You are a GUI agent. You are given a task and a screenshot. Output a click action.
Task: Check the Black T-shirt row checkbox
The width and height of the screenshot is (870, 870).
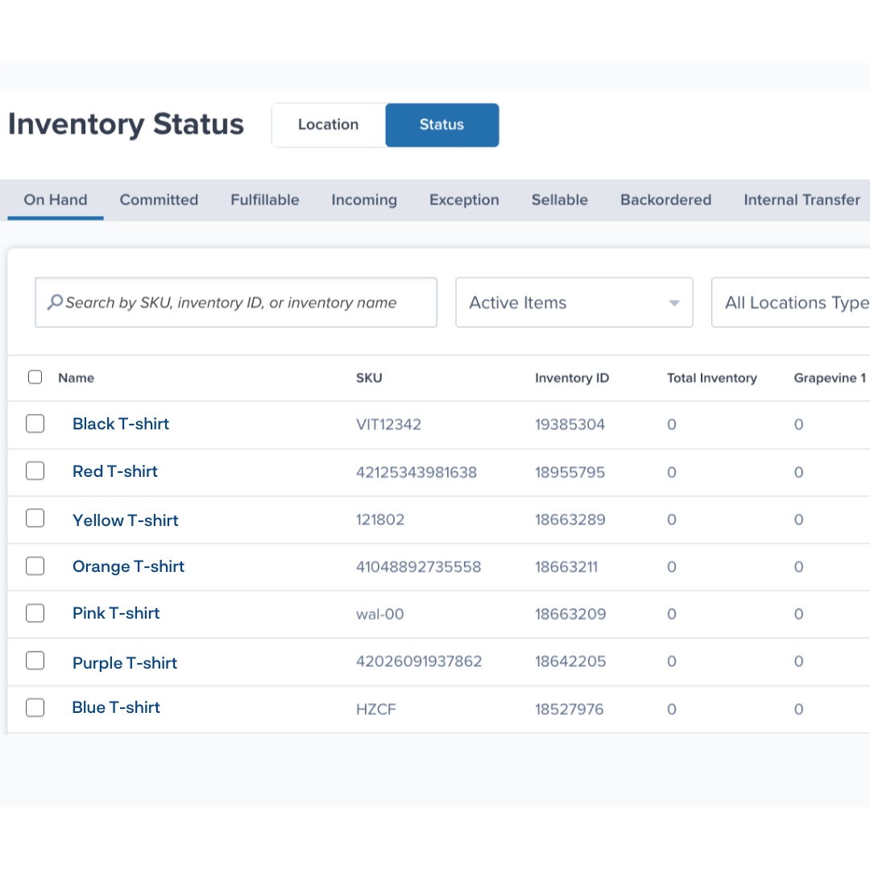pos(35,424)
